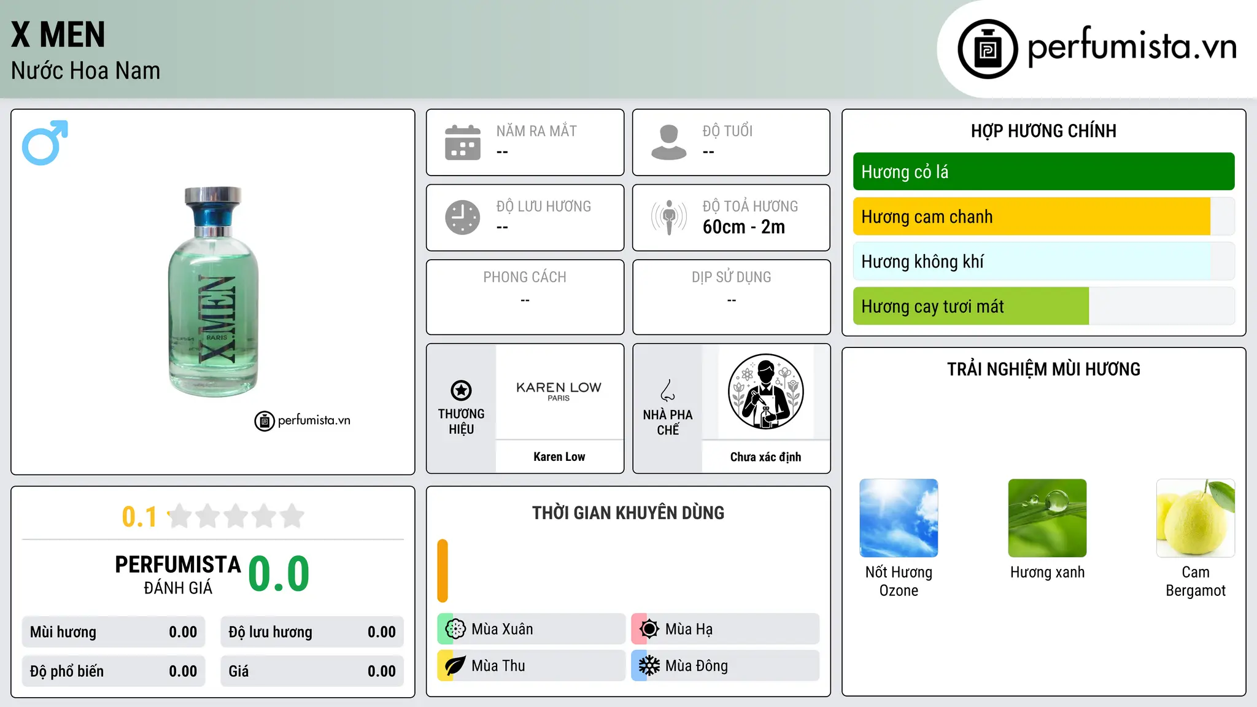Click the Dịp sử dụng card
This screenshot has height=707, width=1257.
point(732,297)
